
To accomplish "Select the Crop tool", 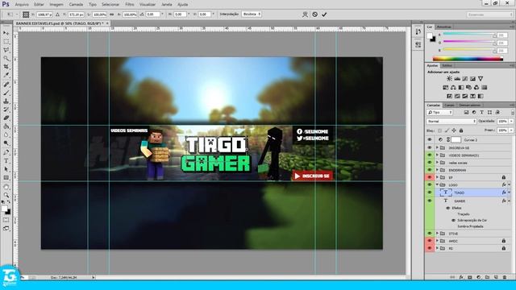I will coord(6,67).
